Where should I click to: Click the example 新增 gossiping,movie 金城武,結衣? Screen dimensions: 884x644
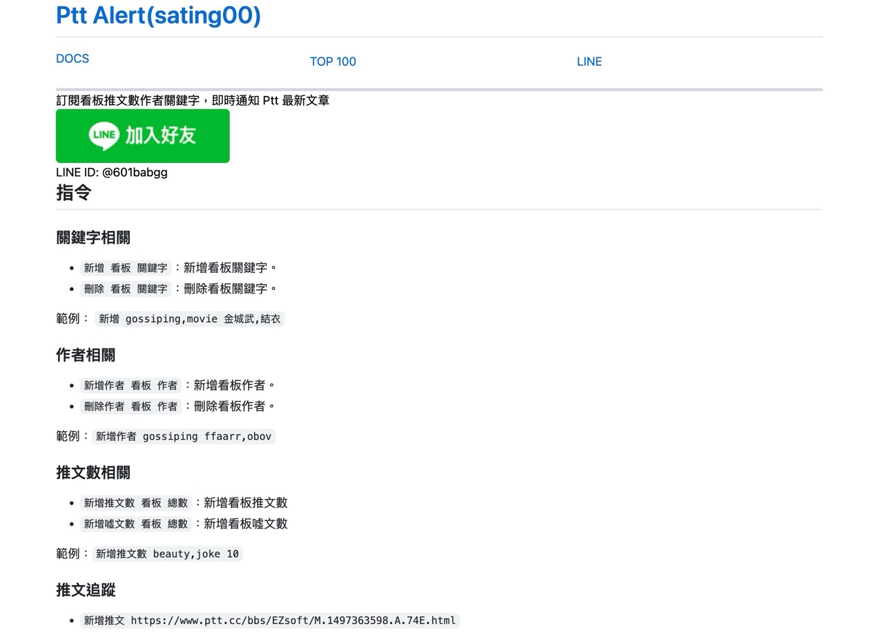[x=190, y=319]
